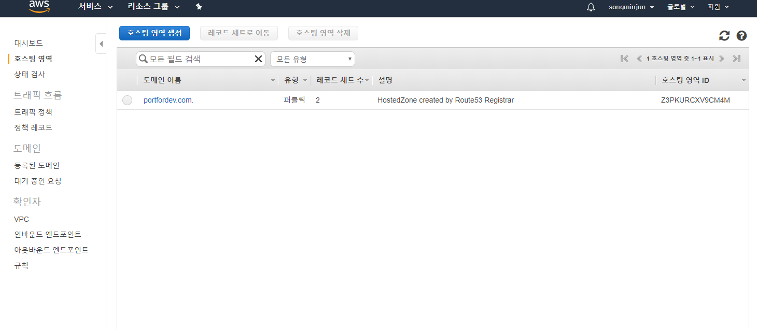Open the songminjun account menu
757x329 pixels.
pyautogui.click(x=631, y=7)
